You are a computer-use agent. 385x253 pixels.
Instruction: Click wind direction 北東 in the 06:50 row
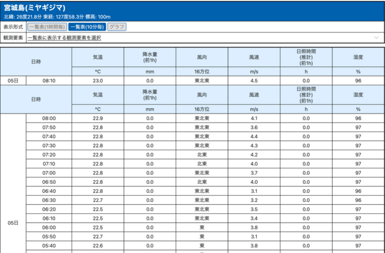click(x=202, y=182)
